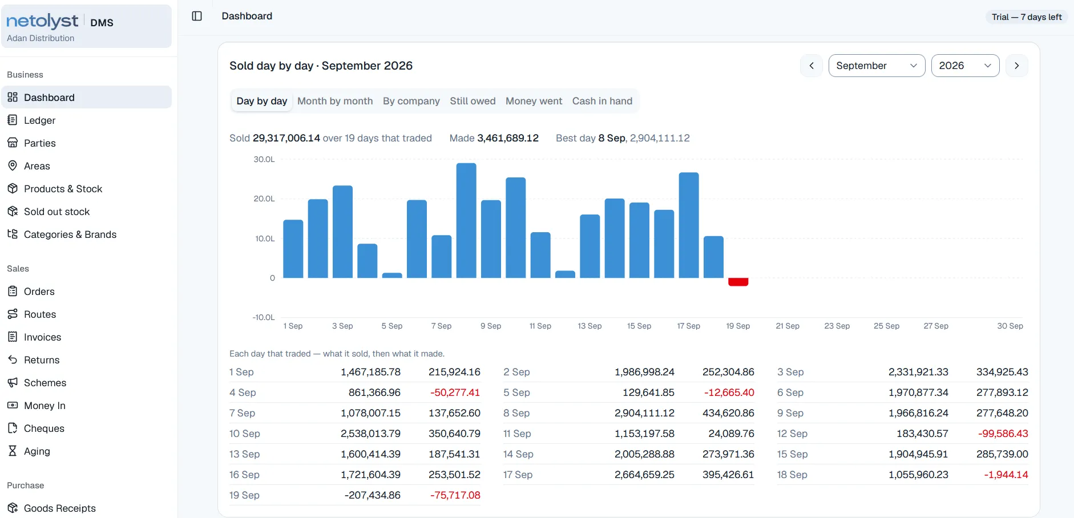Click the total sold figure 29,317,006.14
This screenshot has width=1074, height=518.
point(286,138)
